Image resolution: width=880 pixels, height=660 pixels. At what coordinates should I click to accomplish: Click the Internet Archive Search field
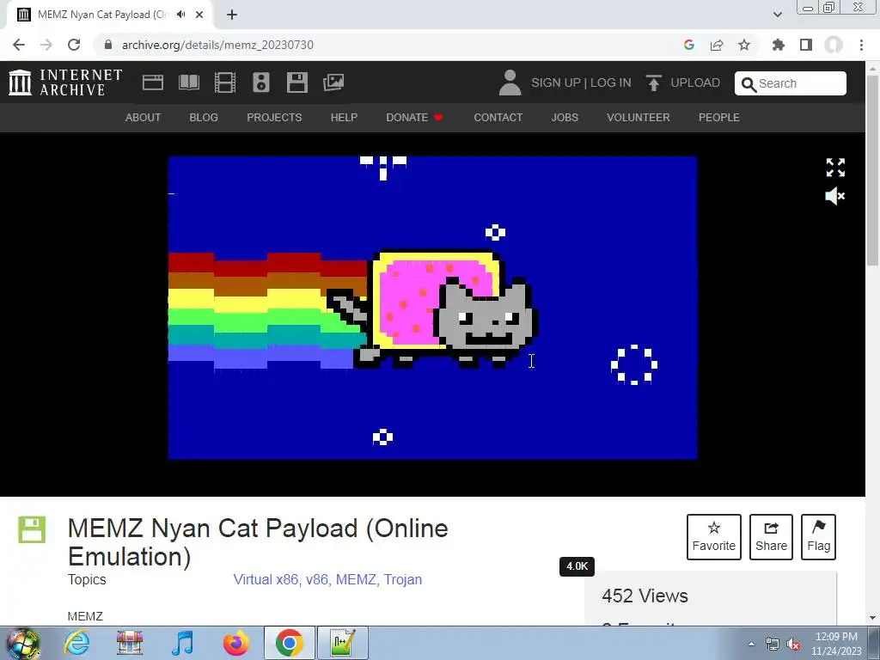click(x=791, y=83)
